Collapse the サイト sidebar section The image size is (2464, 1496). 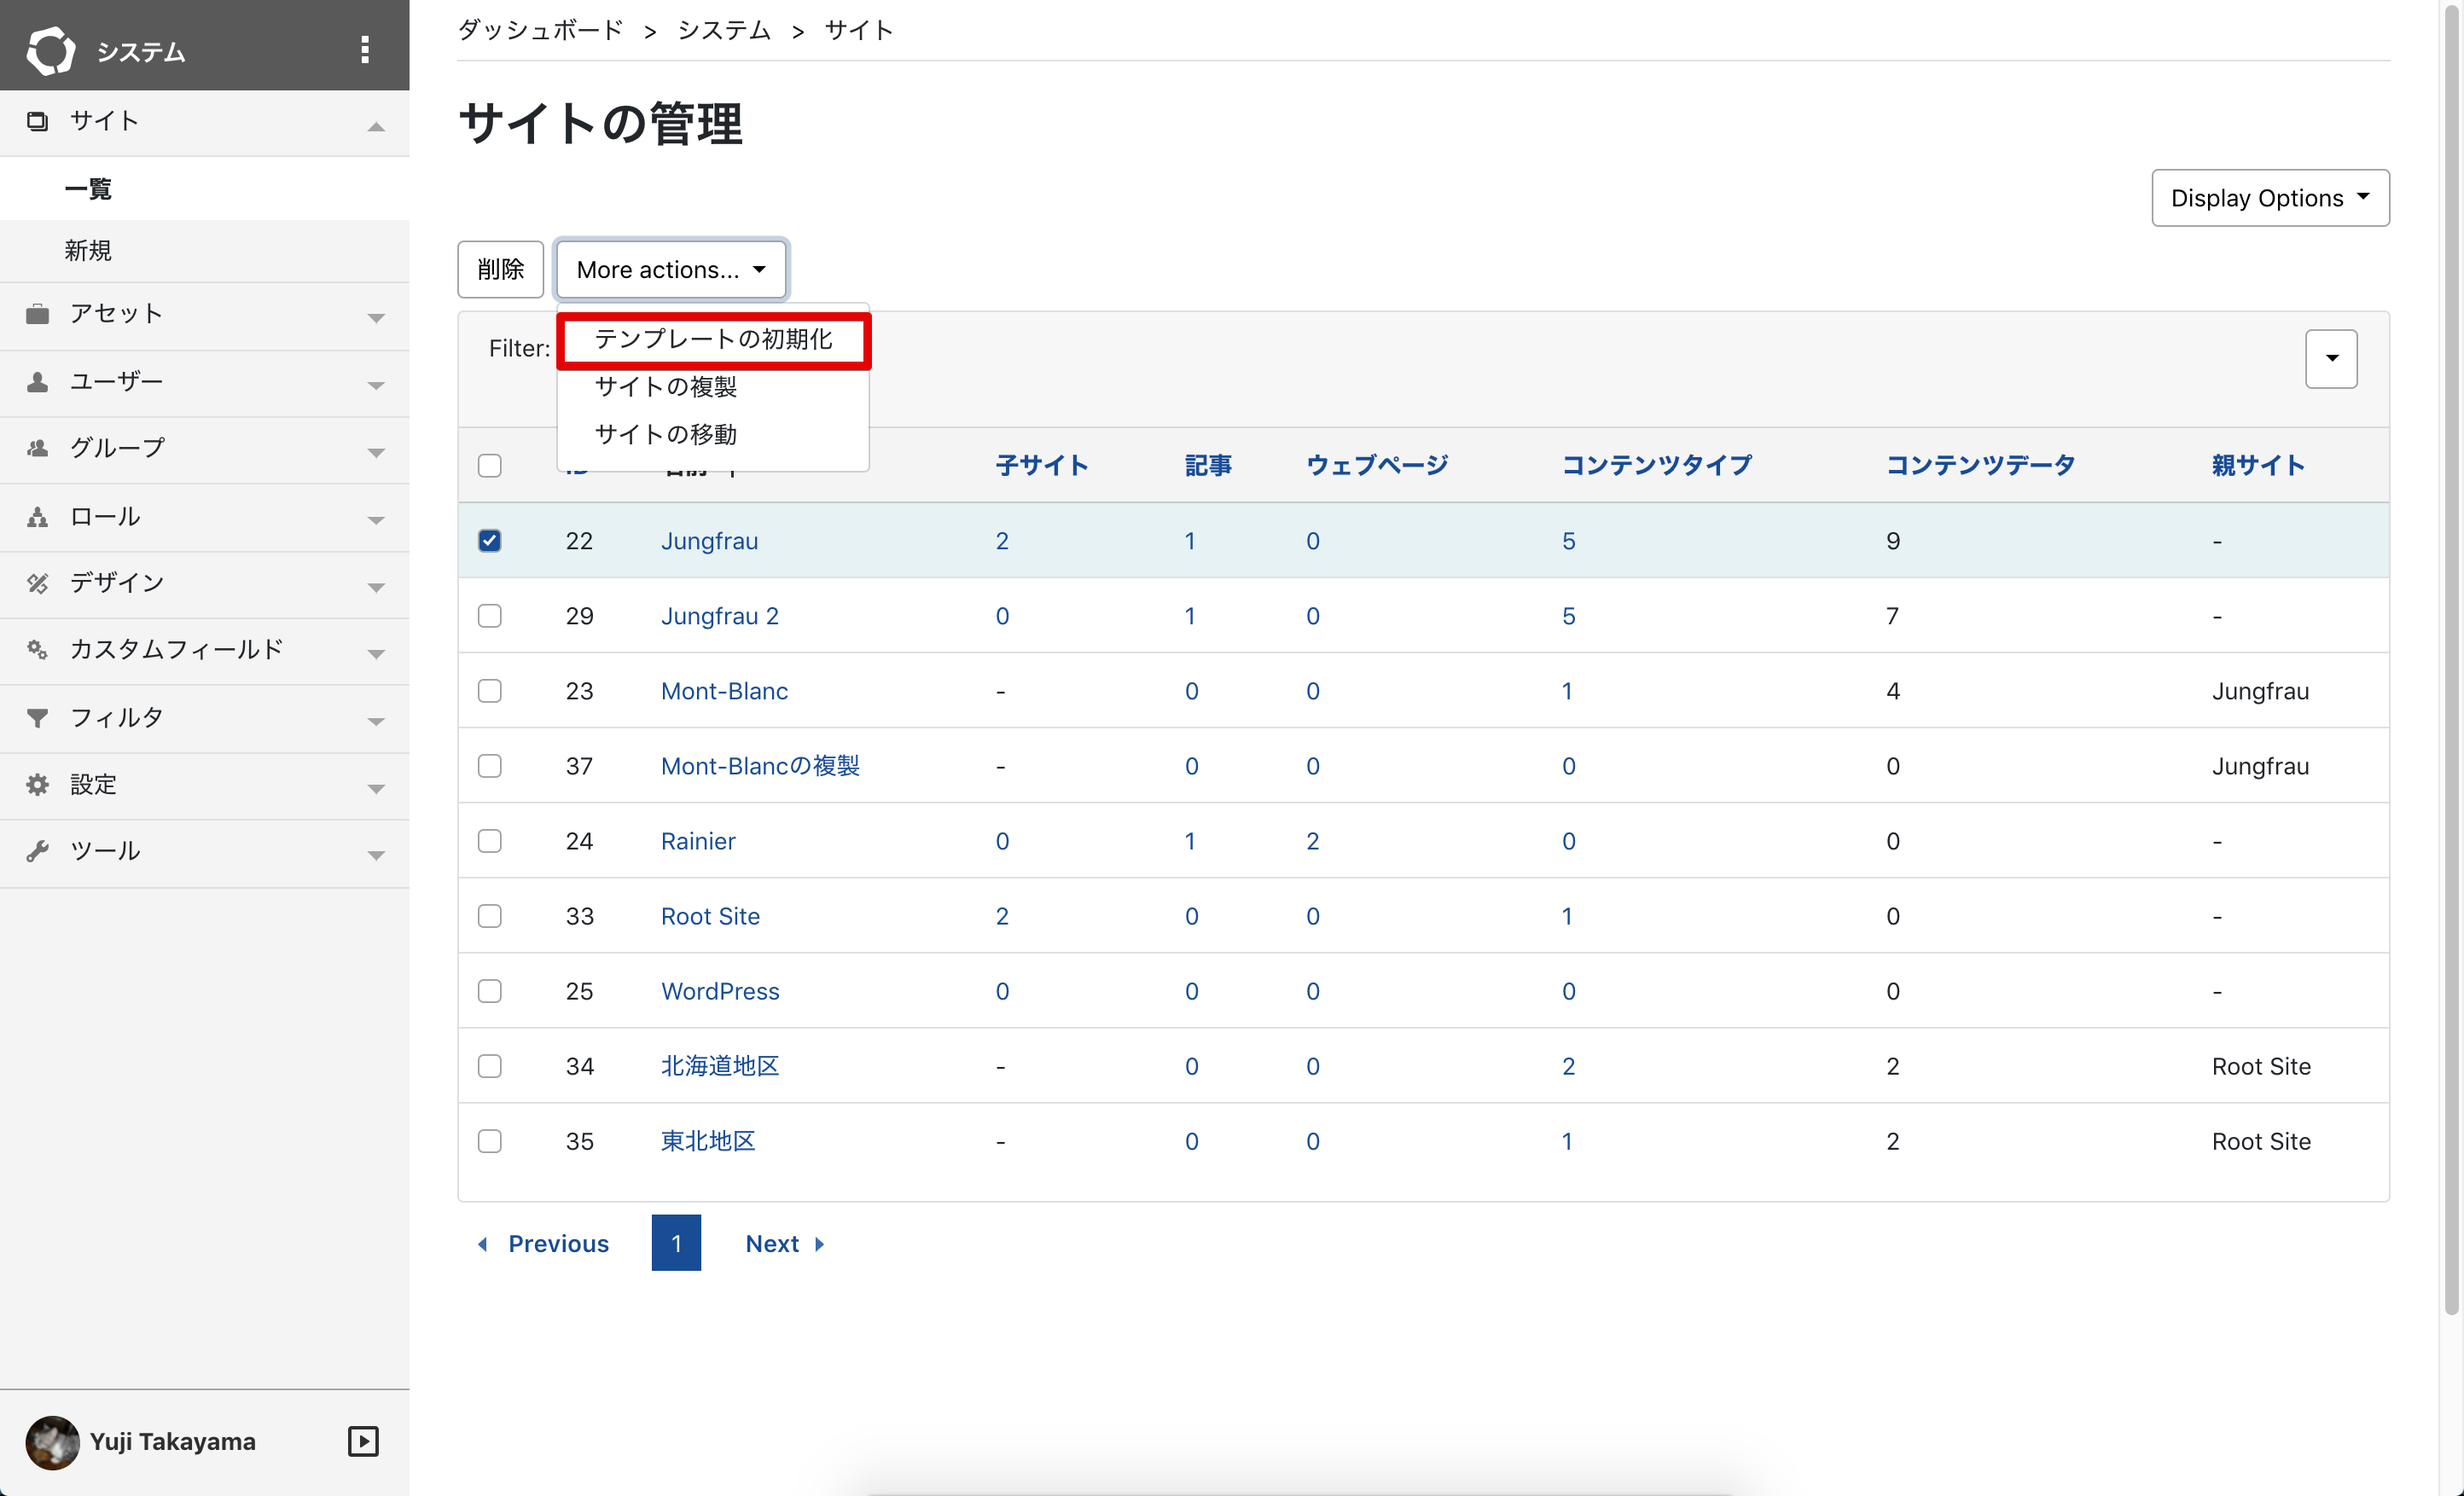[376, 126]
